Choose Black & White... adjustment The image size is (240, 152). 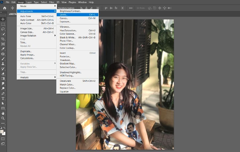(78, 38)
